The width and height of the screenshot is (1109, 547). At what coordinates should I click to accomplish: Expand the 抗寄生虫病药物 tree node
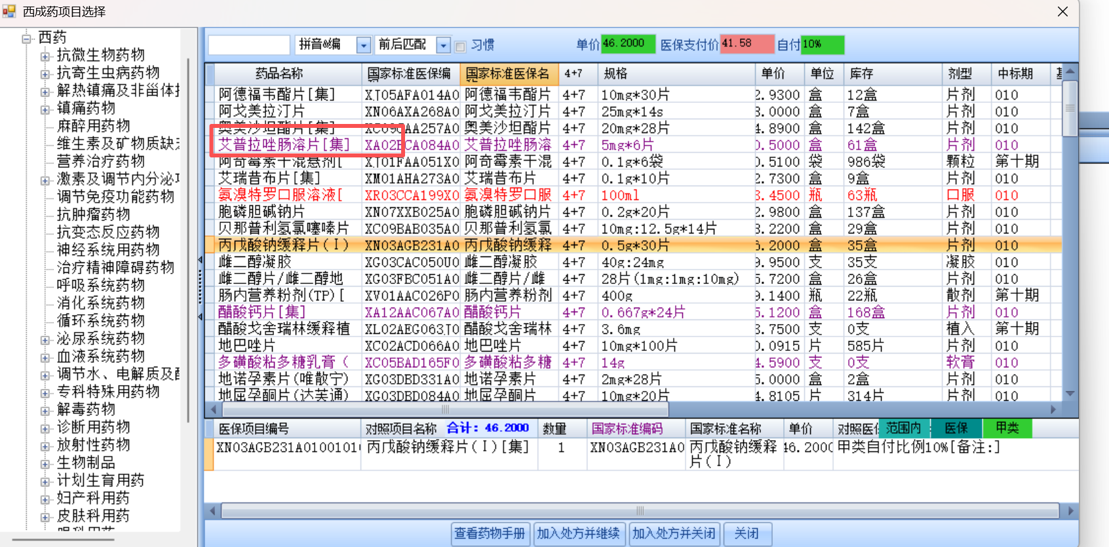pyautogui.click(x=45, y=74)
